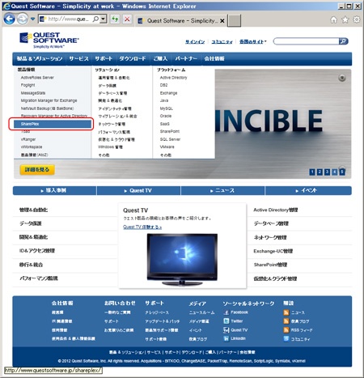Click the Quest TV television thumbnail
The image size is (364, 378).
click(182, 259)
